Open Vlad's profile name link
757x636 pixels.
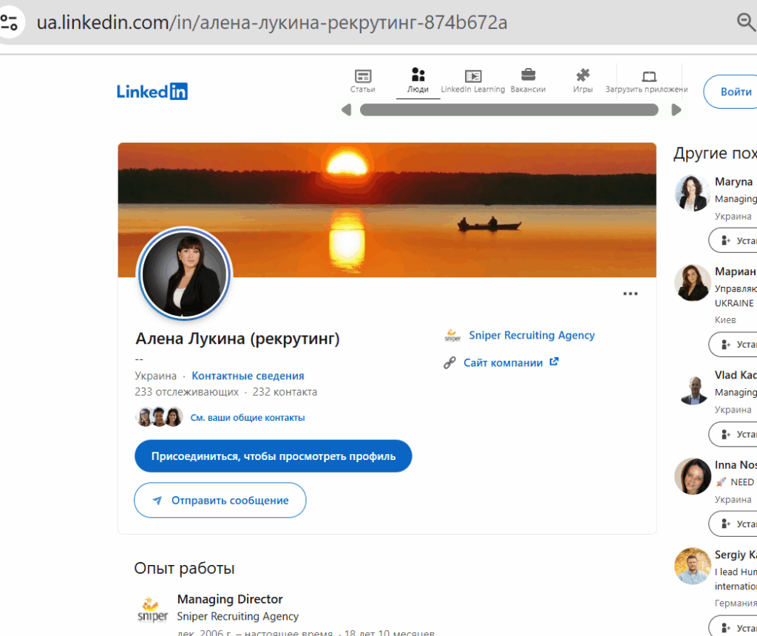[x=736, y=375]
